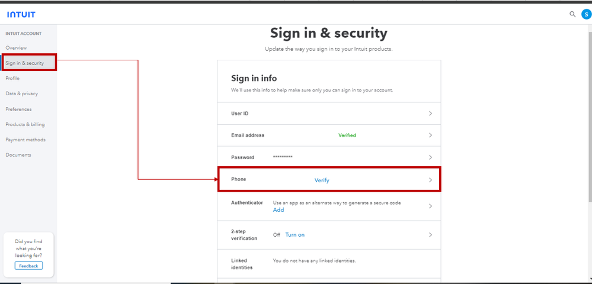Viewport: 592px width, 284px height.
Task: Click the page vertical scrollbar
Action: click(x=588, y=118)
